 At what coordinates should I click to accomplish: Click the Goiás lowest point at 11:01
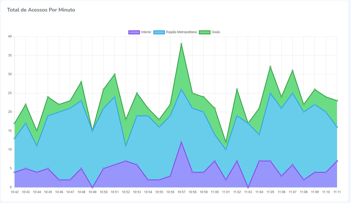(226, 142)
